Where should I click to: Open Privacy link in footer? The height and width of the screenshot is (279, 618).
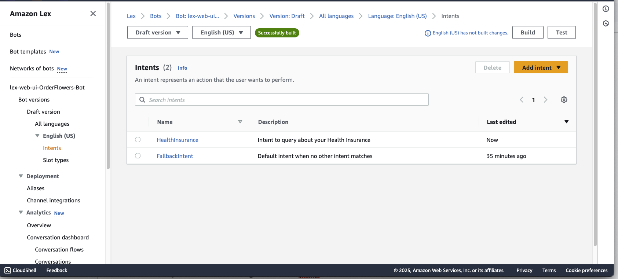coord(524,270)
